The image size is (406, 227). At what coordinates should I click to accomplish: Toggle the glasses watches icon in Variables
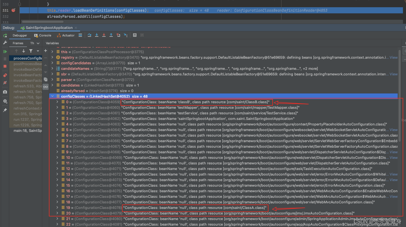tap(46, 87)
